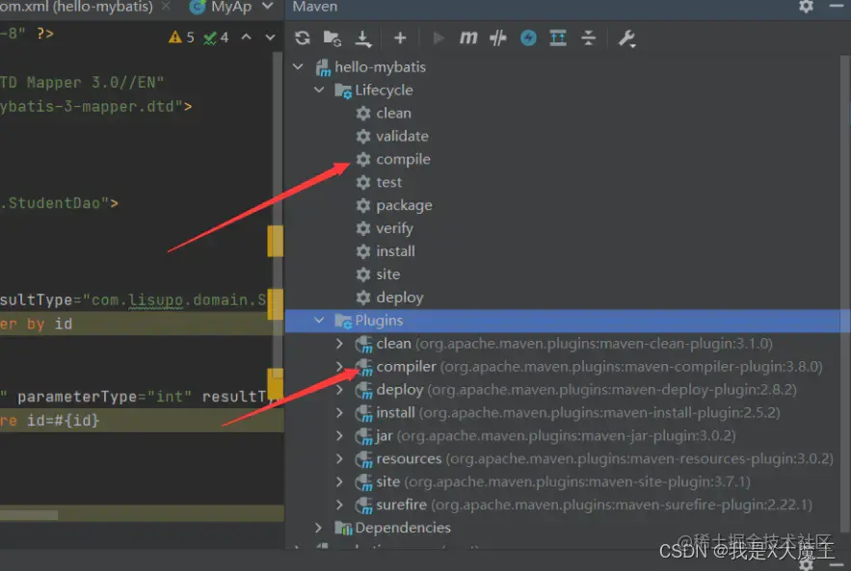Click the gear icon beside package
The height and width of the screenshot is (571, 851).
[x=363, y=205]
